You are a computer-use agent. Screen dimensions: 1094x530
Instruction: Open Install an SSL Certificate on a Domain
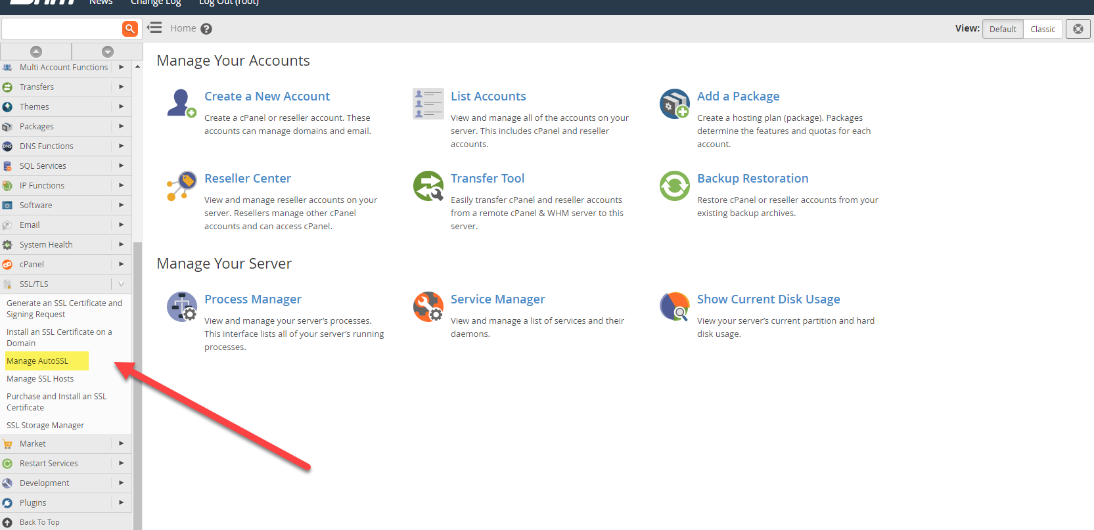(x=59, y=338)
